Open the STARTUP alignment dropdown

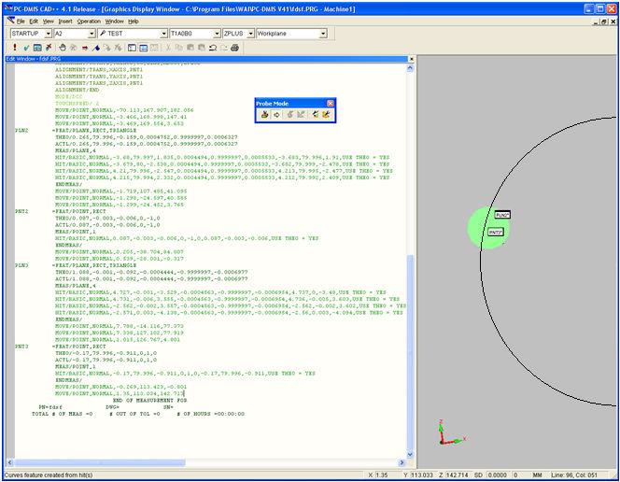[x=49, y=34]
